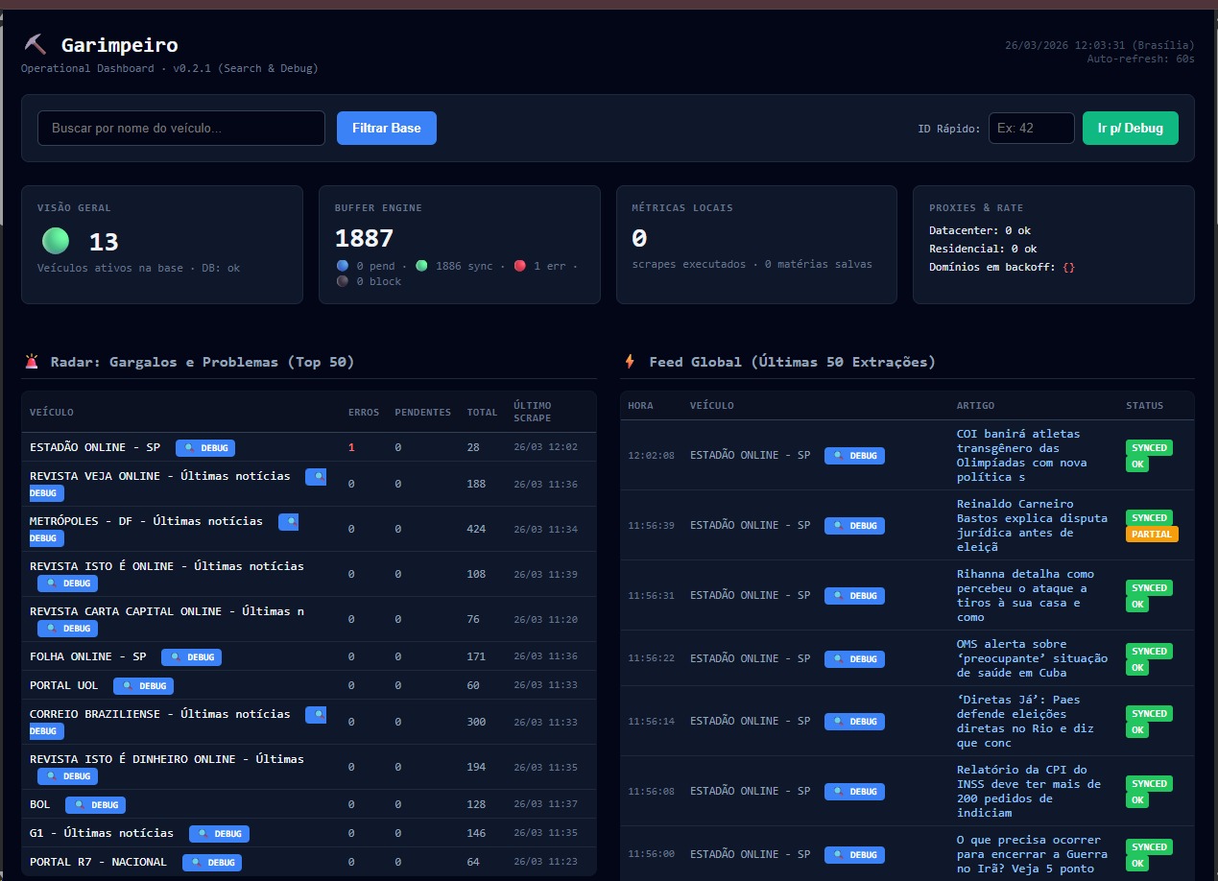The height and width of the screenshot is (881, 1218).
Task: Open Debug for PORTAL R7 - NACIONAL
Action: pos(212,863)
